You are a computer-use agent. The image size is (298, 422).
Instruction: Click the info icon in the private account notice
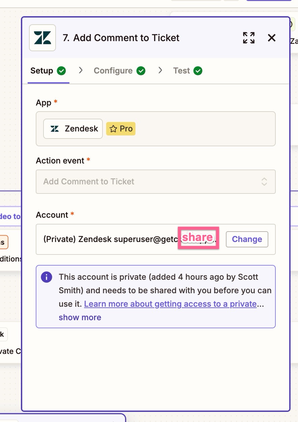point(47,277)
